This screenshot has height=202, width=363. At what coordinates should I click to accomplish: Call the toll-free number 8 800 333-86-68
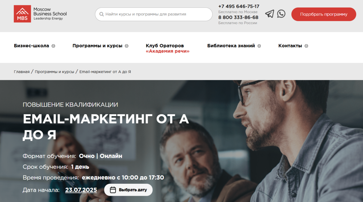[238, 17]
